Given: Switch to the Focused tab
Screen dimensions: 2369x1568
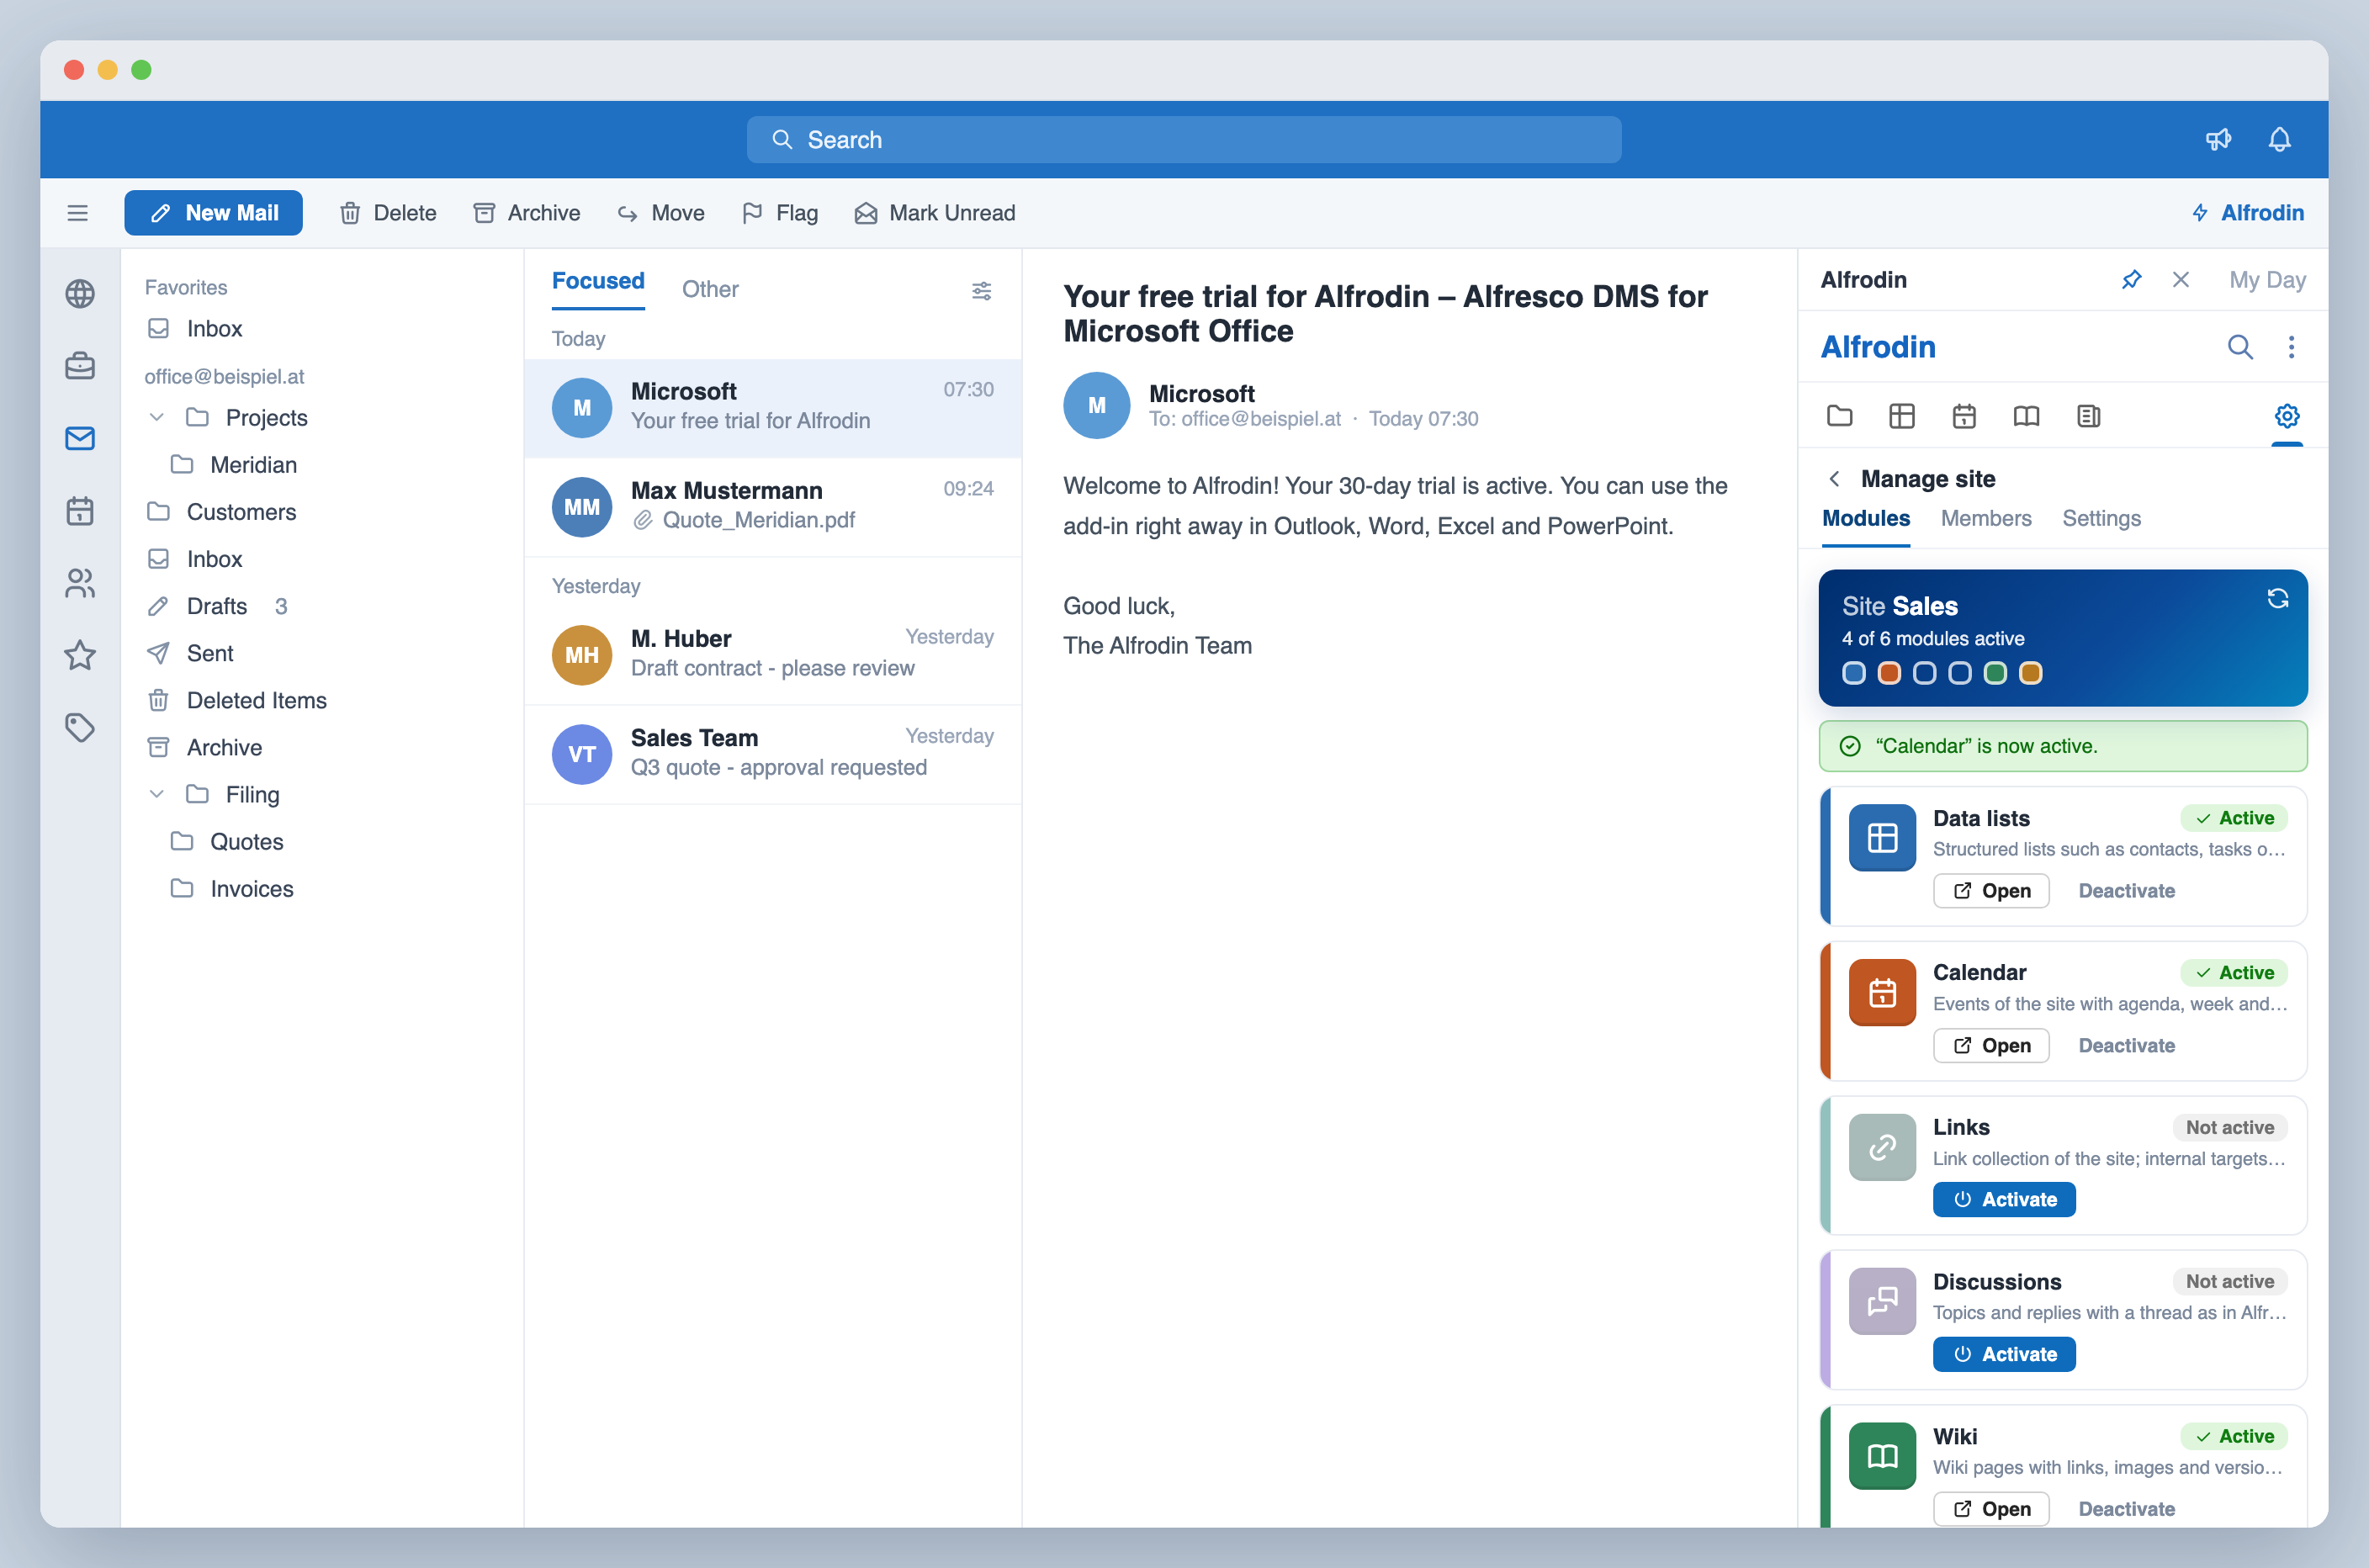Looking at the screenshot, I should pyautogui.click(x=598, y=282).
